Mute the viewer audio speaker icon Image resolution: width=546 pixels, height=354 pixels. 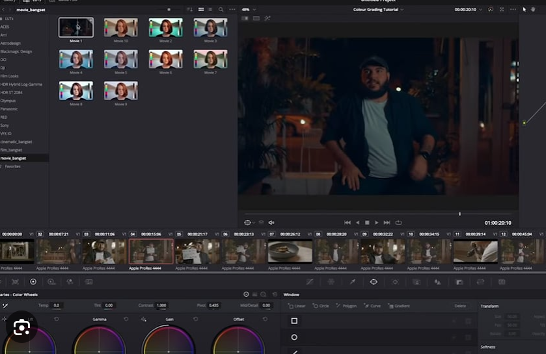[x=271, y=223]
